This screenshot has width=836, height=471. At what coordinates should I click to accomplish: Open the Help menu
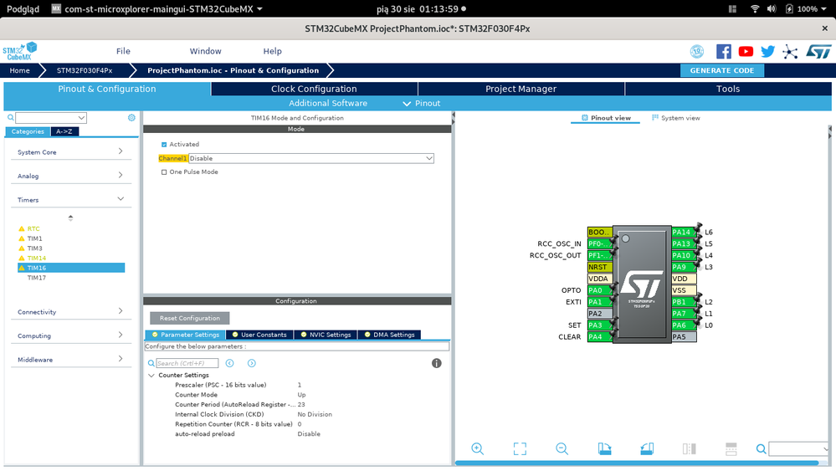click(273, 51)
